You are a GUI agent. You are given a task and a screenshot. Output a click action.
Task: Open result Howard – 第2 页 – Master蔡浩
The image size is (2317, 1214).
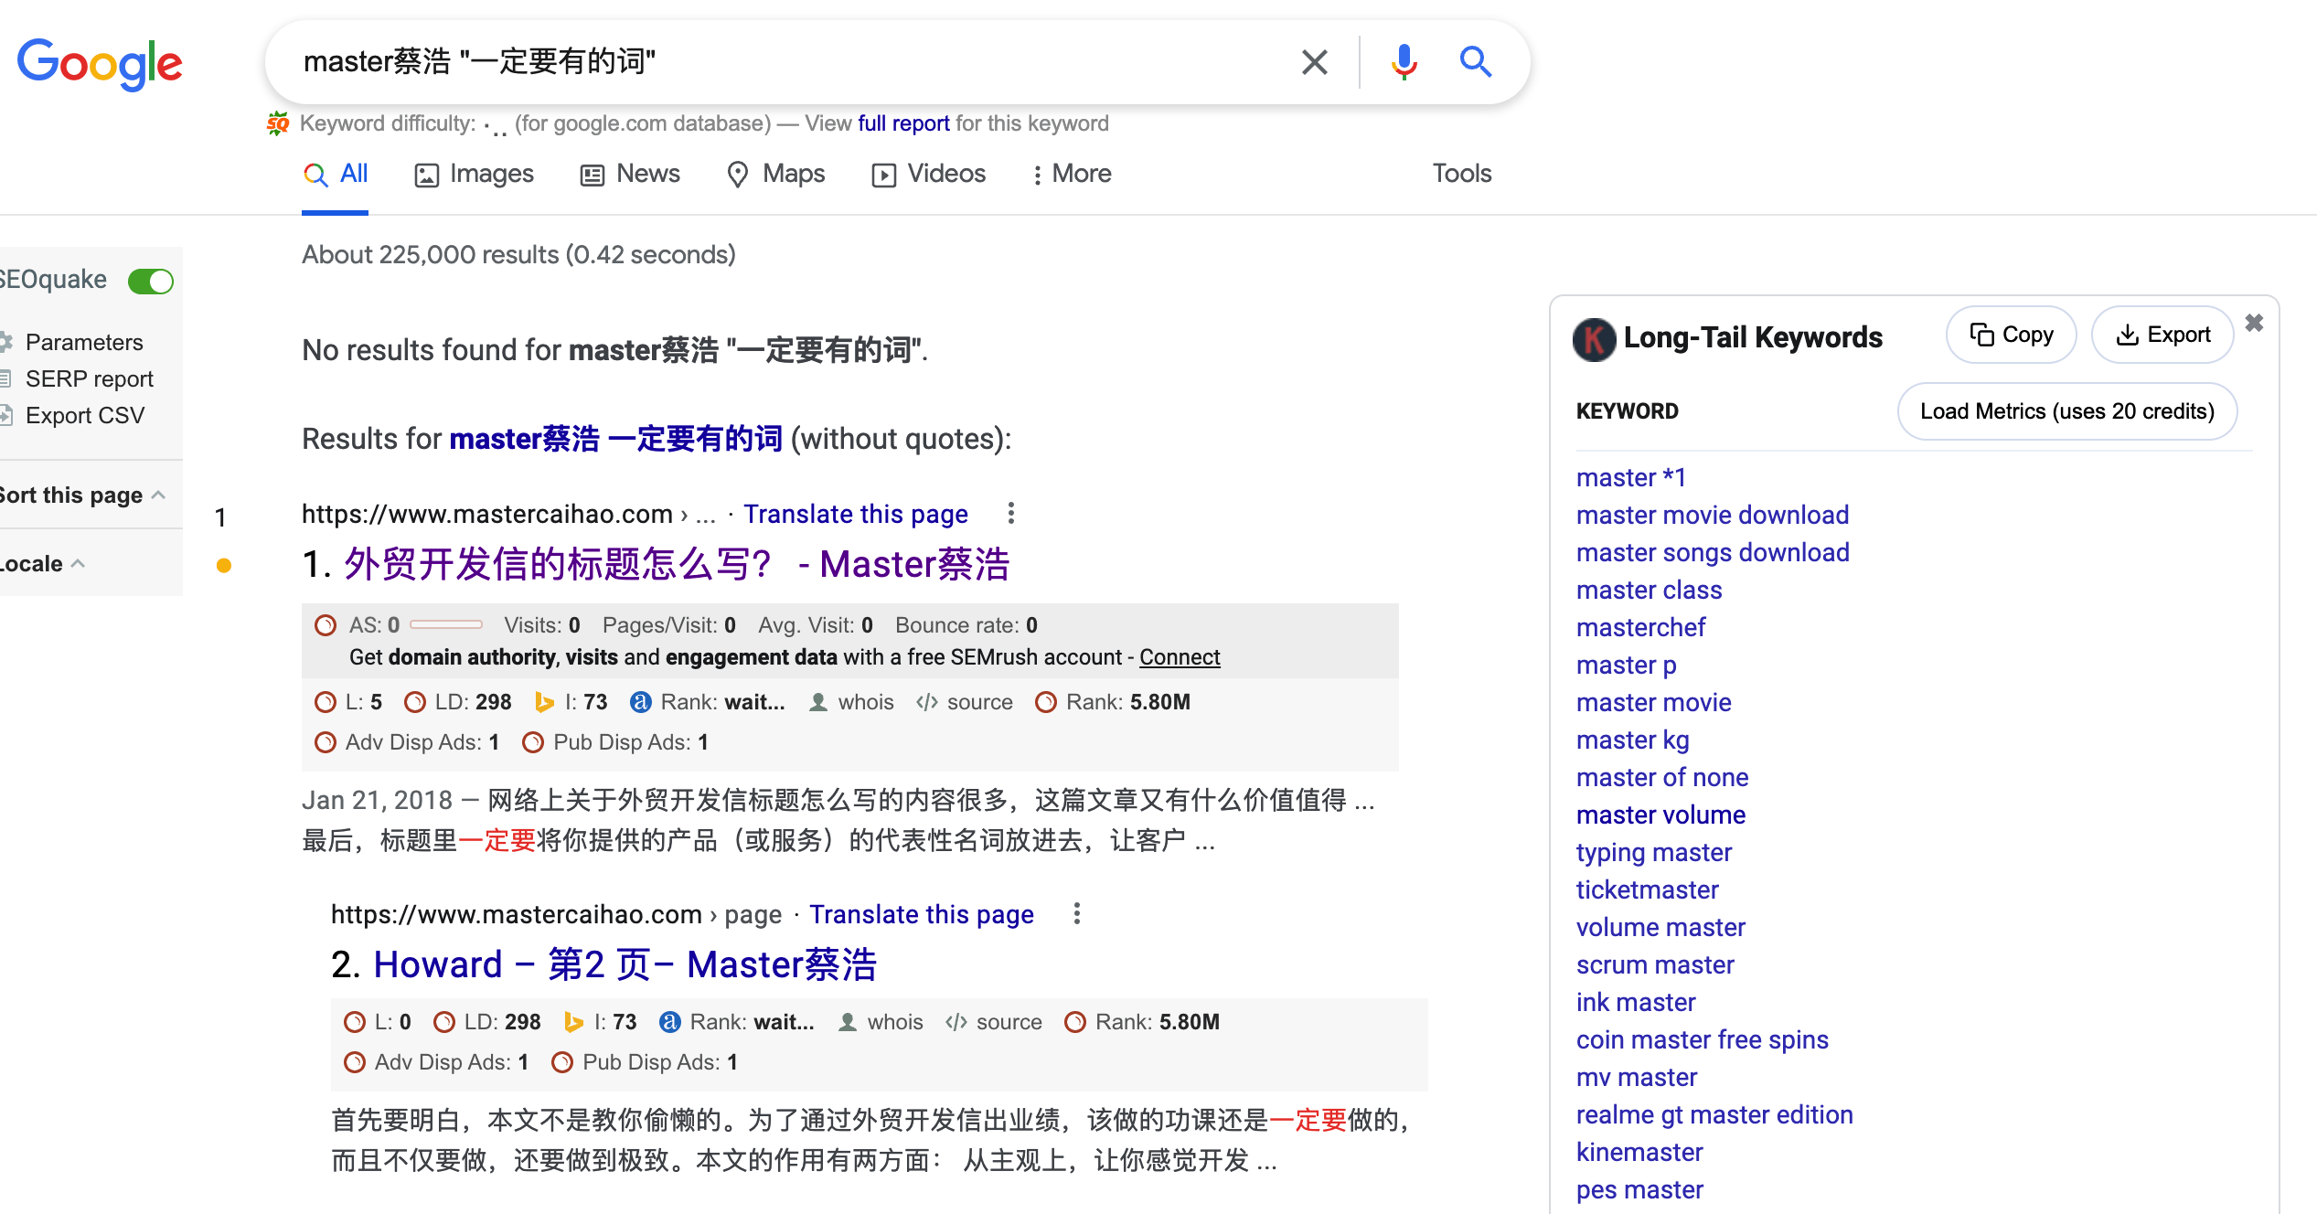pos(625,964)
